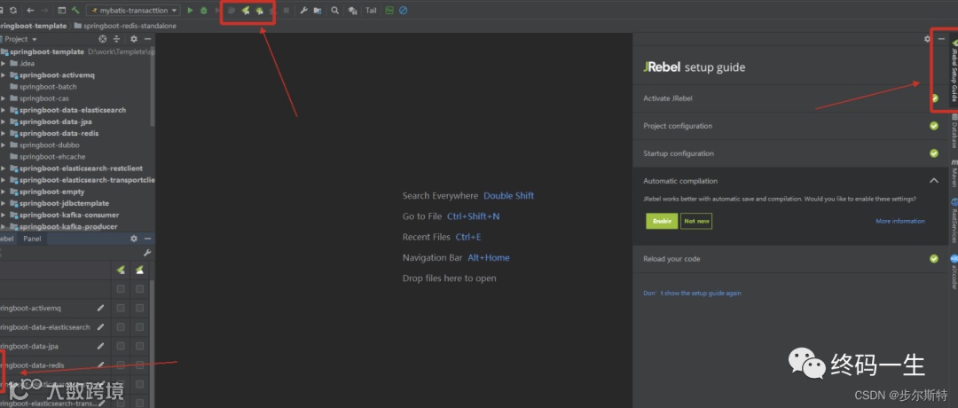958x408 pixels.
Task: Check the top row JRebel select-all checkbox
Action: tap(121, 289)
